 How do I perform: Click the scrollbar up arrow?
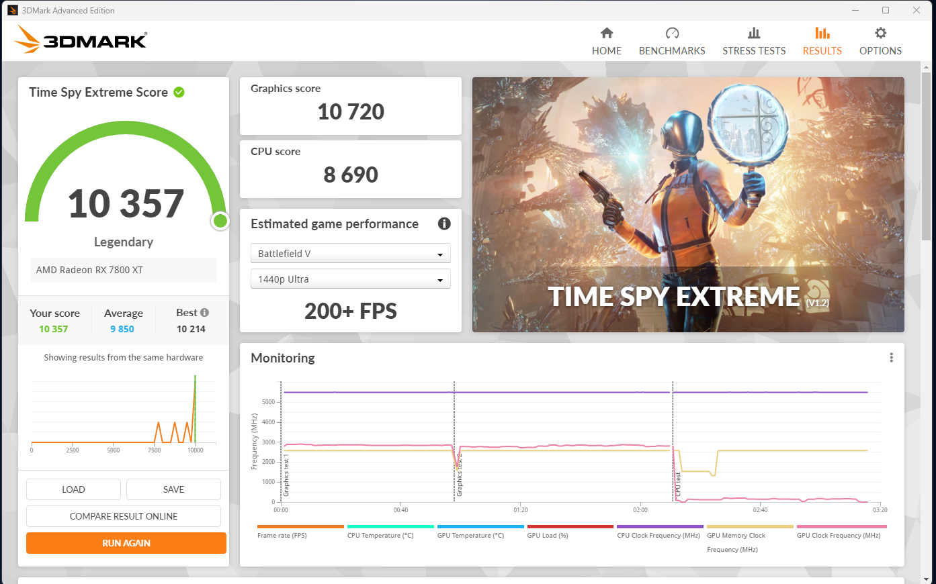(927, 66)
